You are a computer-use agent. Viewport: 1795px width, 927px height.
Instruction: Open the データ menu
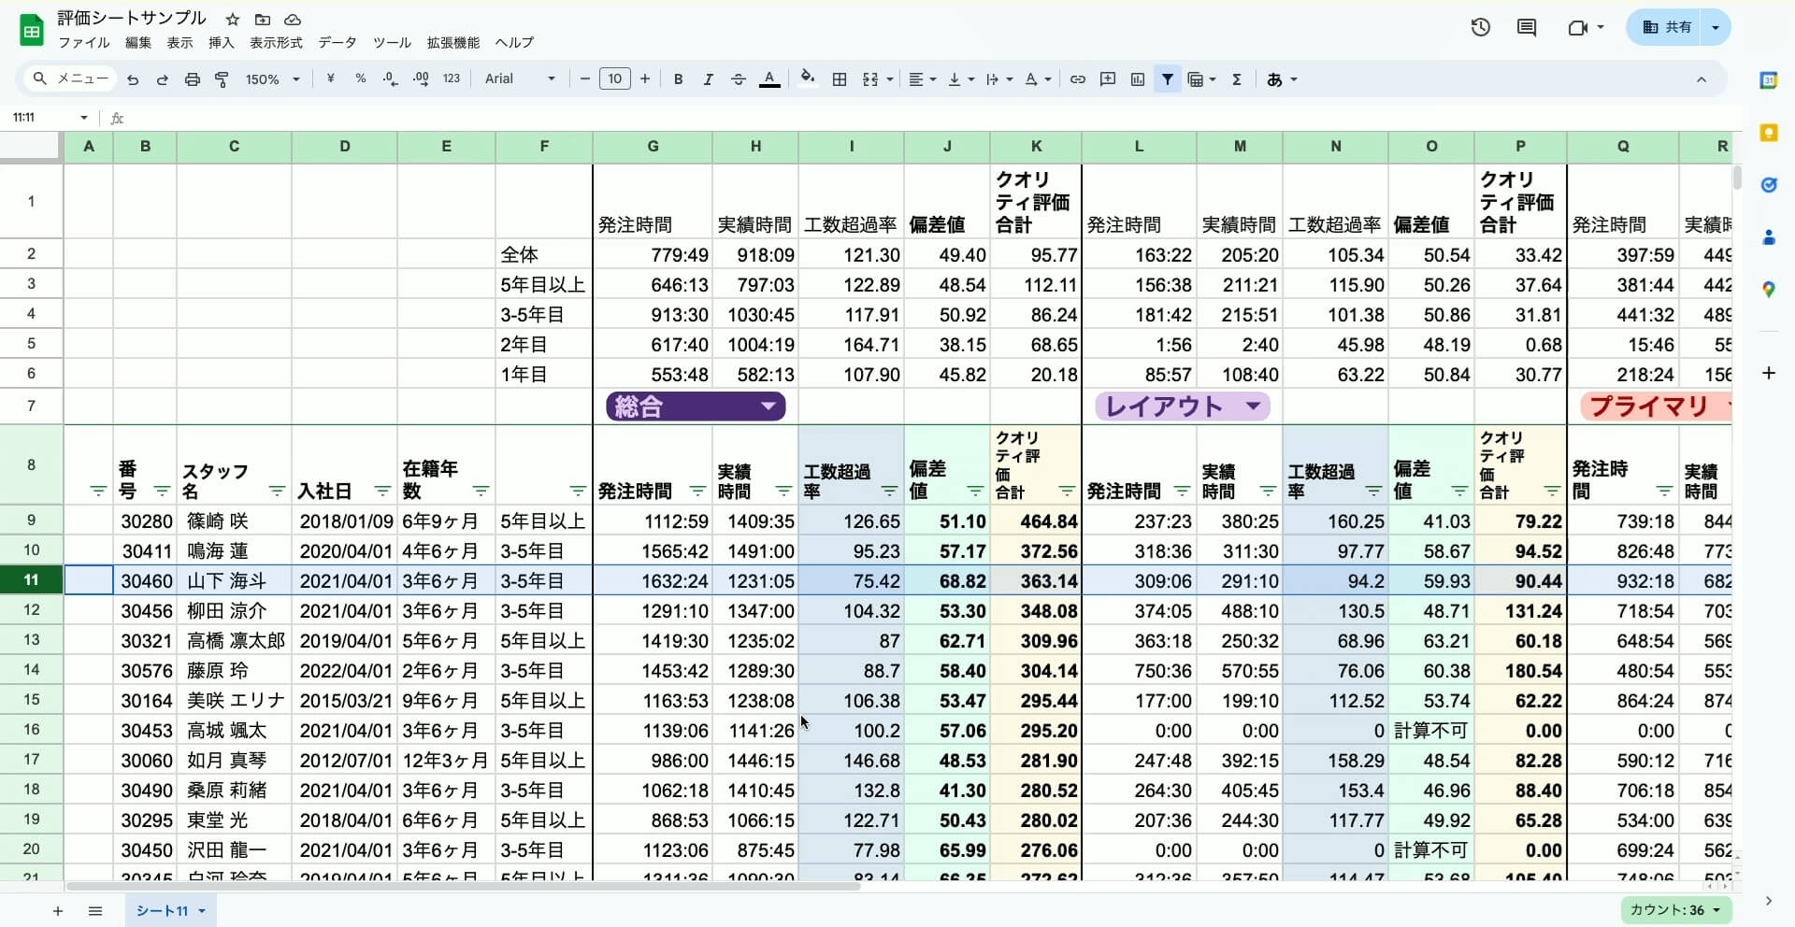tap(337, 43)
